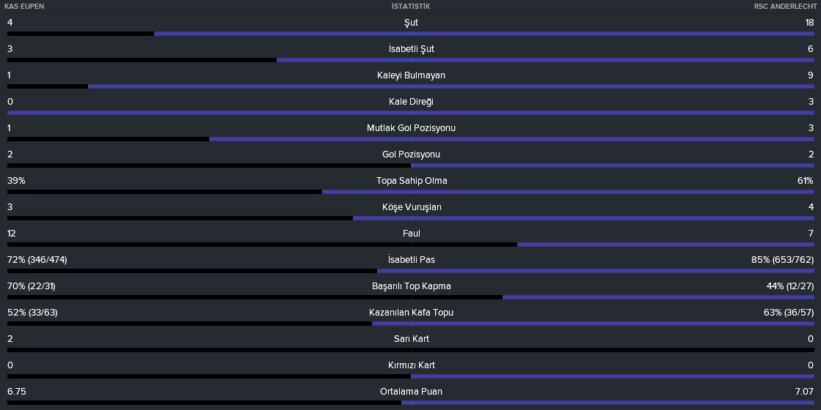Screen dimensions: 821x410
Task: Click the Kale Direği stat label
Action: (411, 101)
